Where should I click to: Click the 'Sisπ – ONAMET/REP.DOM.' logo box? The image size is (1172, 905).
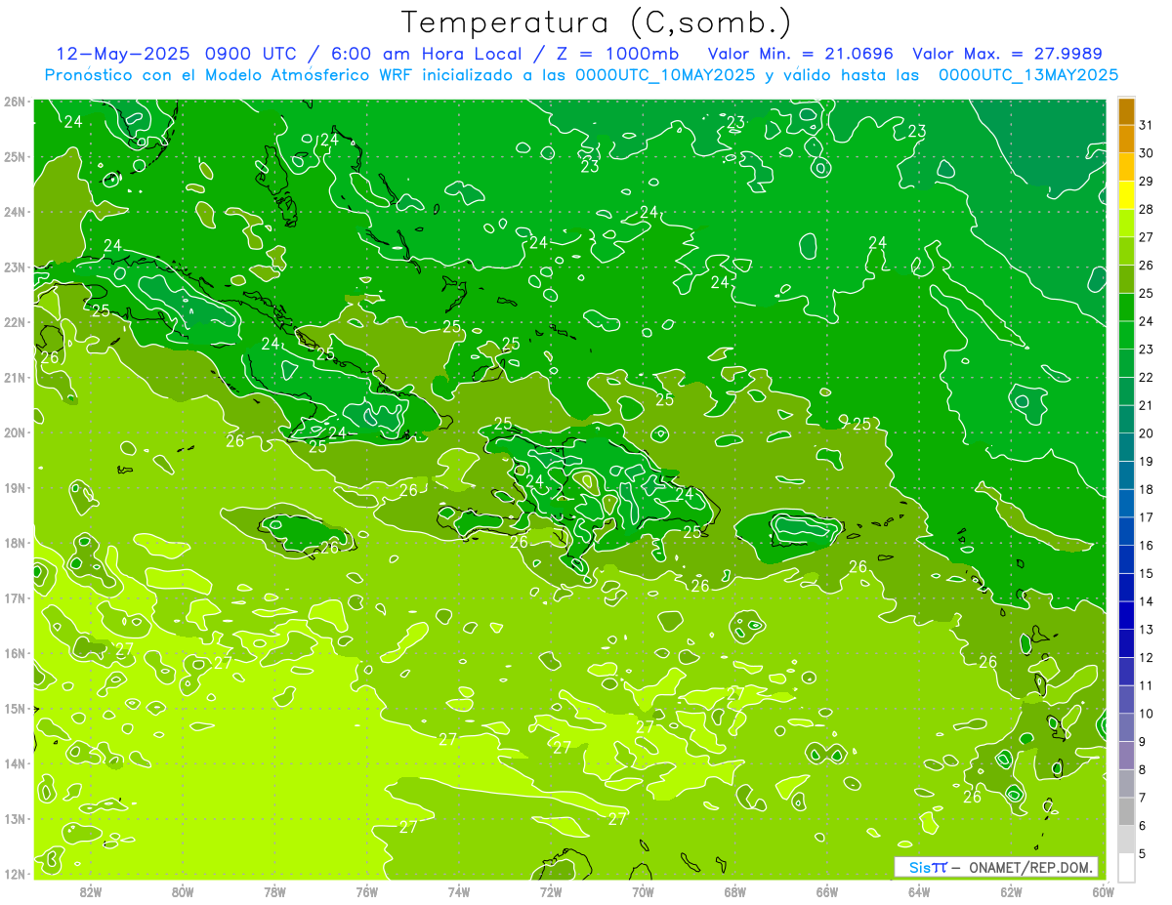click(996, 867)
